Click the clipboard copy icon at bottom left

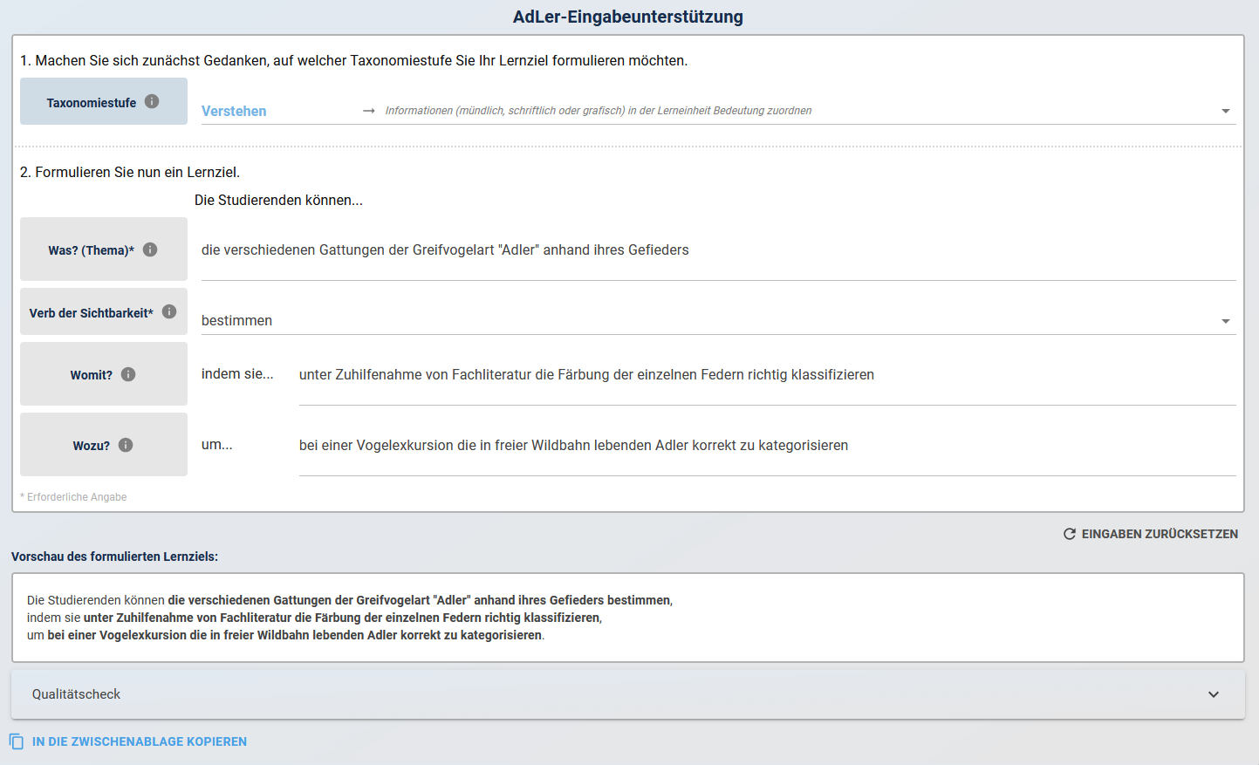(x=17, y=741)
